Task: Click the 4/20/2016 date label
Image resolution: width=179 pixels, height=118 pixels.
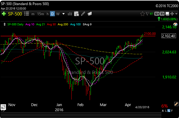Action: point(142,107)
